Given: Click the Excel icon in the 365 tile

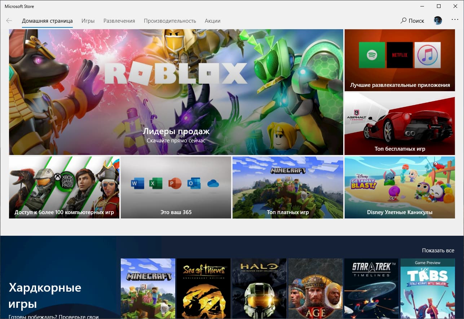Looking at the screenshot, I should click(156, 183).
